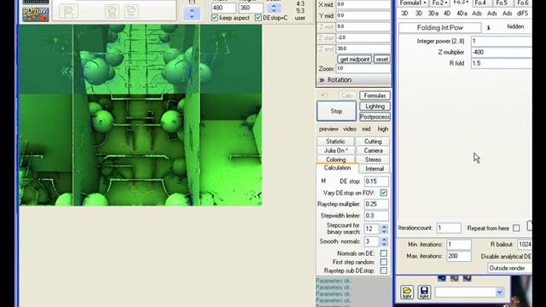The image size is (546, 307).
Task: Switch to Fo.5 formula tab
Action: 502,3
